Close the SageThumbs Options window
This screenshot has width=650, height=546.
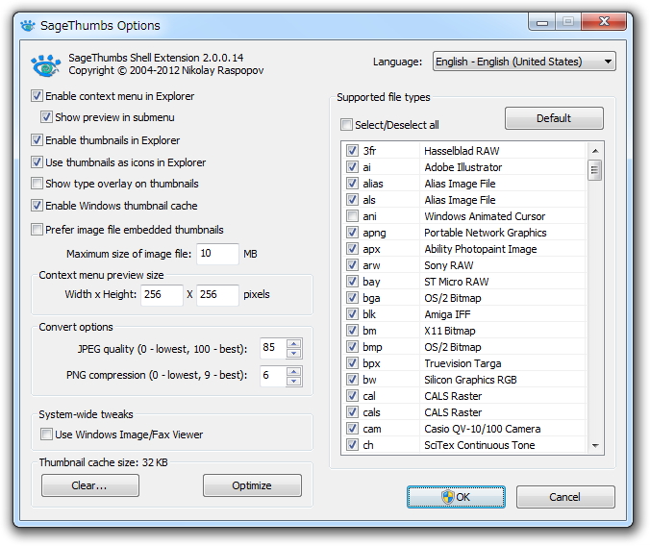click(x=604, y=21)
